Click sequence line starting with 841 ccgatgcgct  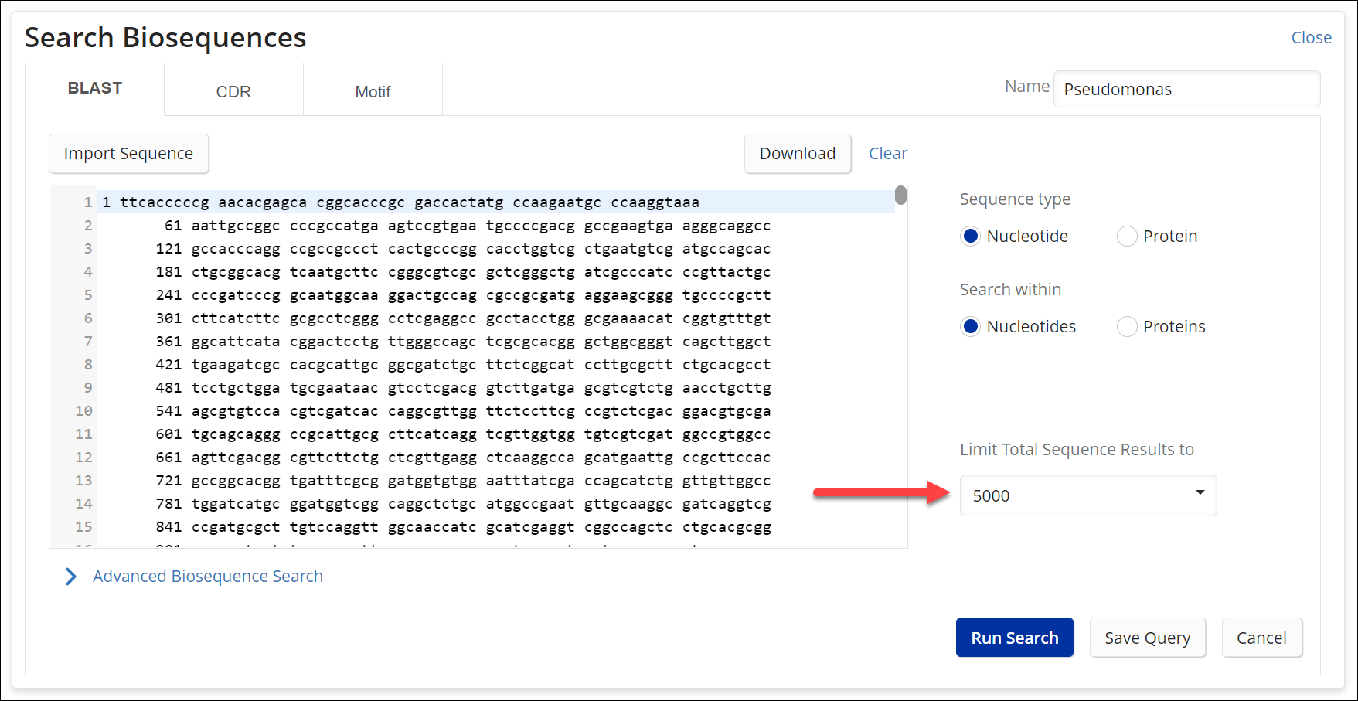[x=495, y=527]
